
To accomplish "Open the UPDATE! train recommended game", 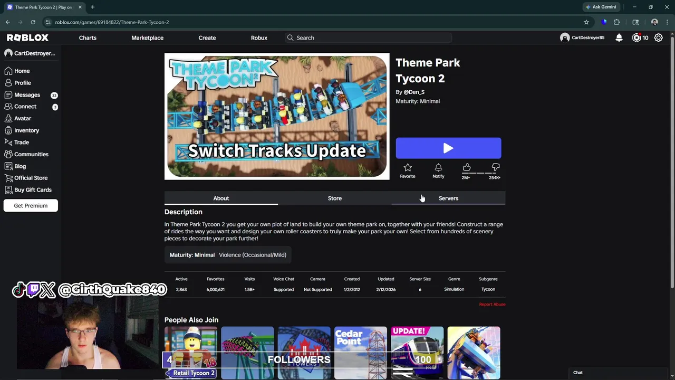I will (x=417, y=353).
